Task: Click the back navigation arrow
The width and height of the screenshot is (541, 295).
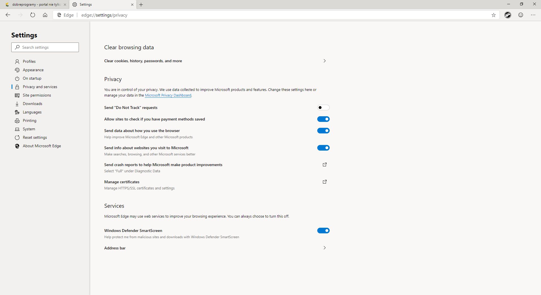Action: coord(8,15)
